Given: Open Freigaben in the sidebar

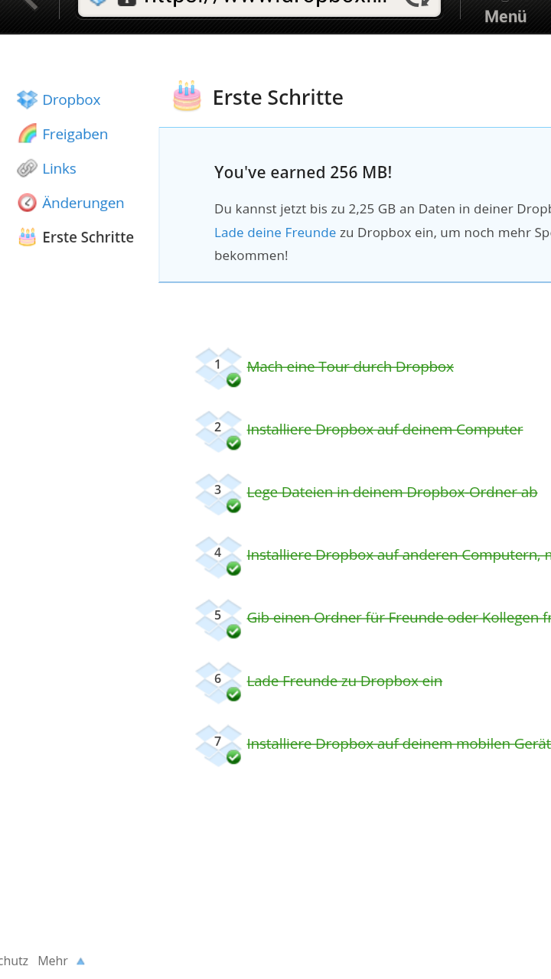Looking at the screenshot, I should (x=75, y=134).
